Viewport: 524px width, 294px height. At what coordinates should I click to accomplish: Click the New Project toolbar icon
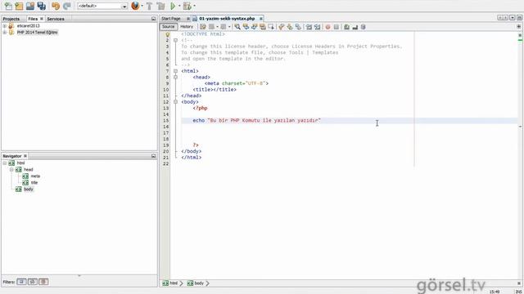pos(19,6)
